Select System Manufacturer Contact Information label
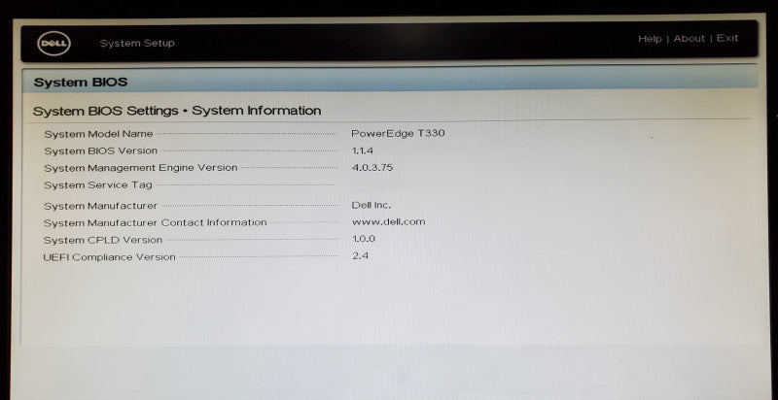This screenshot has width=778, height=400. pyautogui.click(x=156, y=222)
